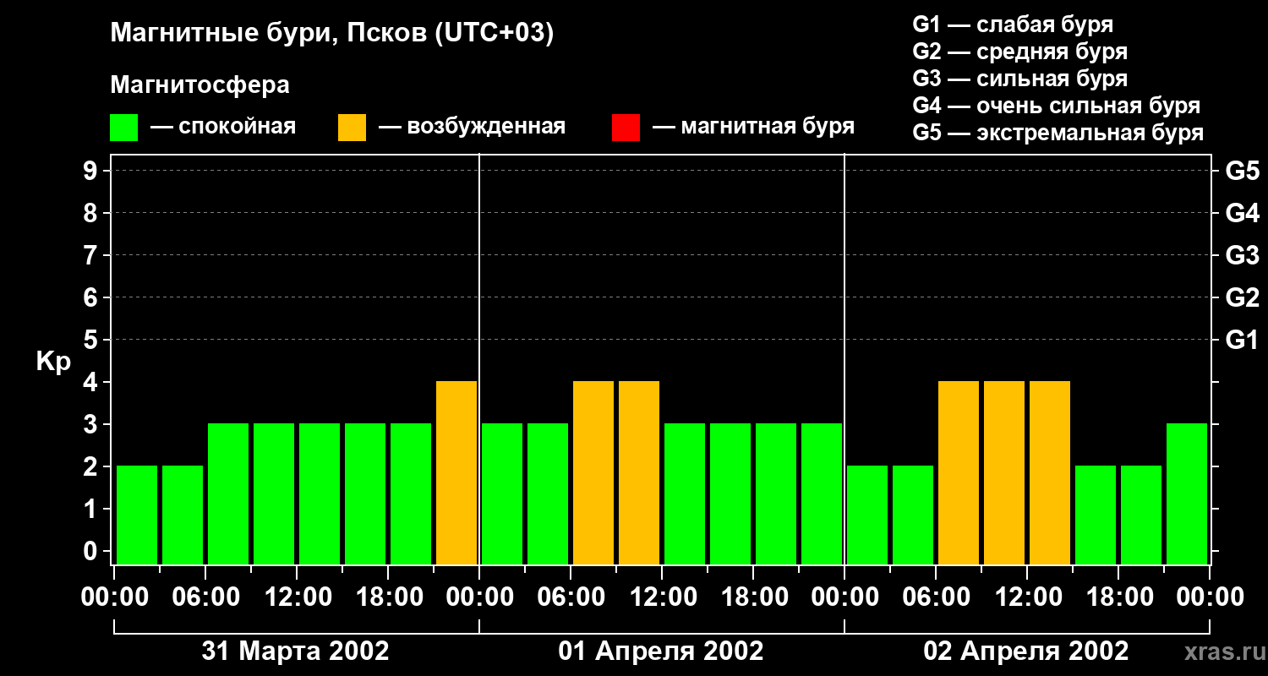Click the "06:00" time label for 01 Апреля
Viewport: 1268px width, 676px height.
click(571, 597)
